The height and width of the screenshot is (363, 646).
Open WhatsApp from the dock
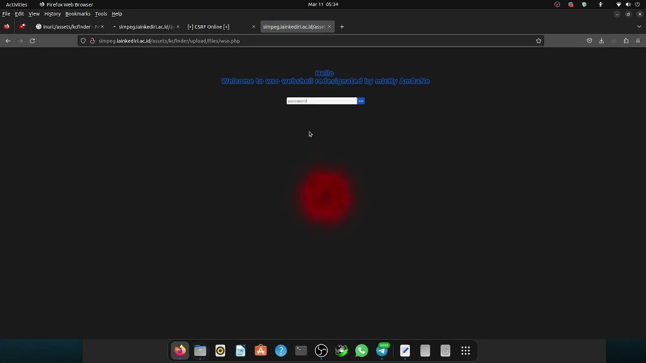point(361,350)
